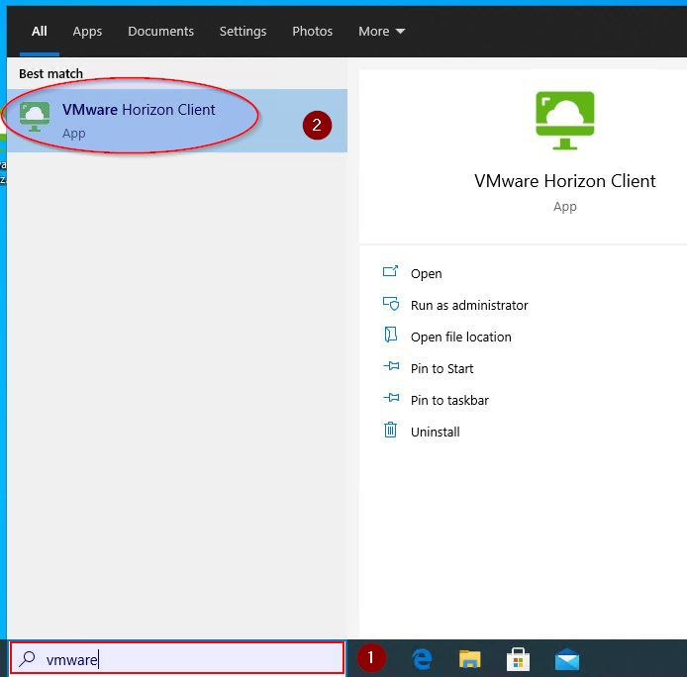This screenshot has width=687, height=677.
Task: Click the search box containing "vmware"
Action: coord(188,659)
